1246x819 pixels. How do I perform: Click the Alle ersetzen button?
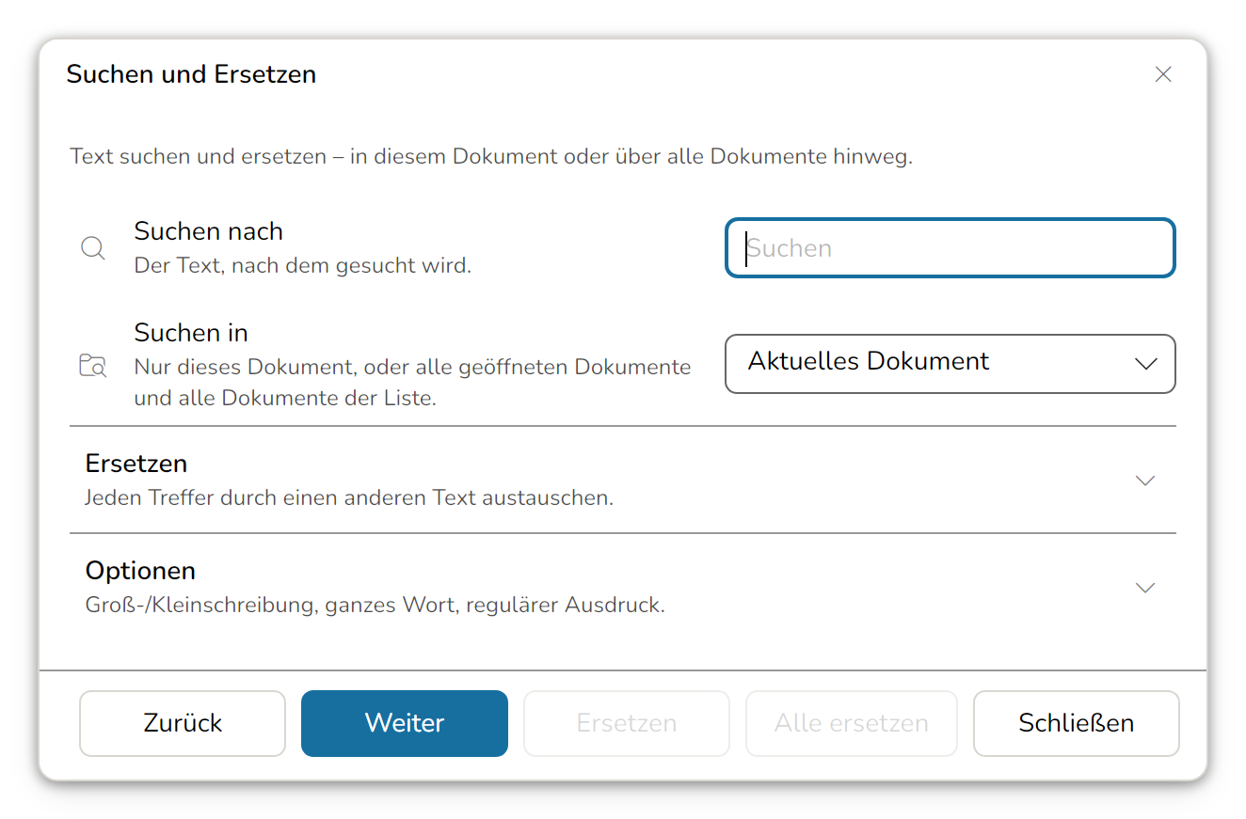(x=851, y=723)
